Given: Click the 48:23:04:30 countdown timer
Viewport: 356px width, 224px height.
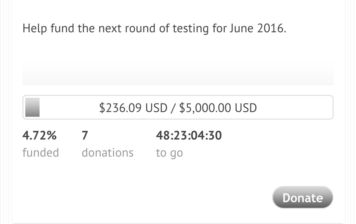Looking at the screenshot, I should click(x=189, y=136).
